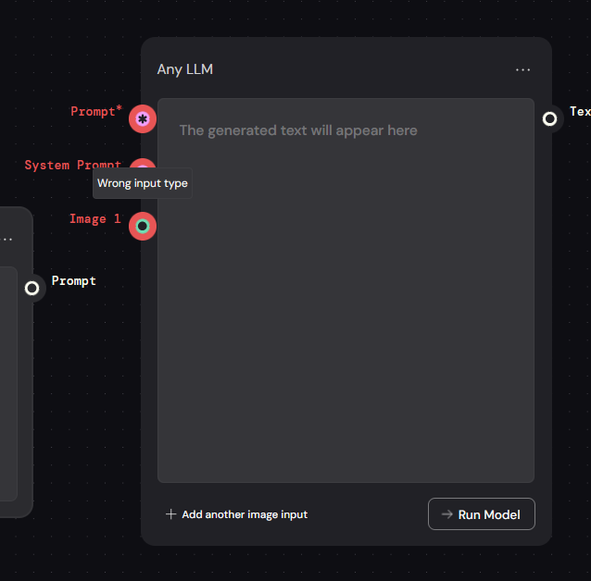Screen dimensions: 591x581
Task: Select the Any LLM node title
Action: point(185,69)
